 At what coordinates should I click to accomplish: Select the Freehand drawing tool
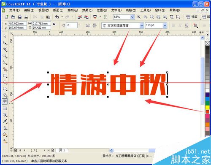pyautogui.click(x=5, y=62)
